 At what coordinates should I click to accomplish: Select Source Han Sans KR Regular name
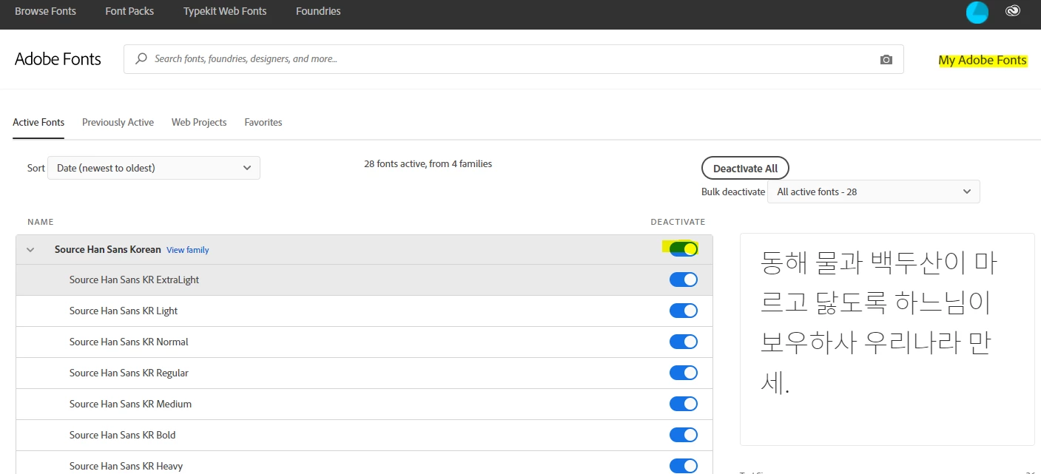129,373
